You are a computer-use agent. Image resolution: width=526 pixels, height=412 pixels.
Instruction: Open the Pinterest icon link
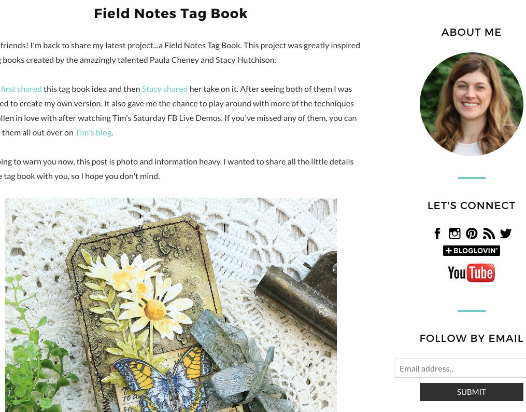pos(471,234)
